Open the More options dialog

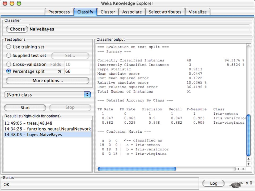tap(48, 81)
